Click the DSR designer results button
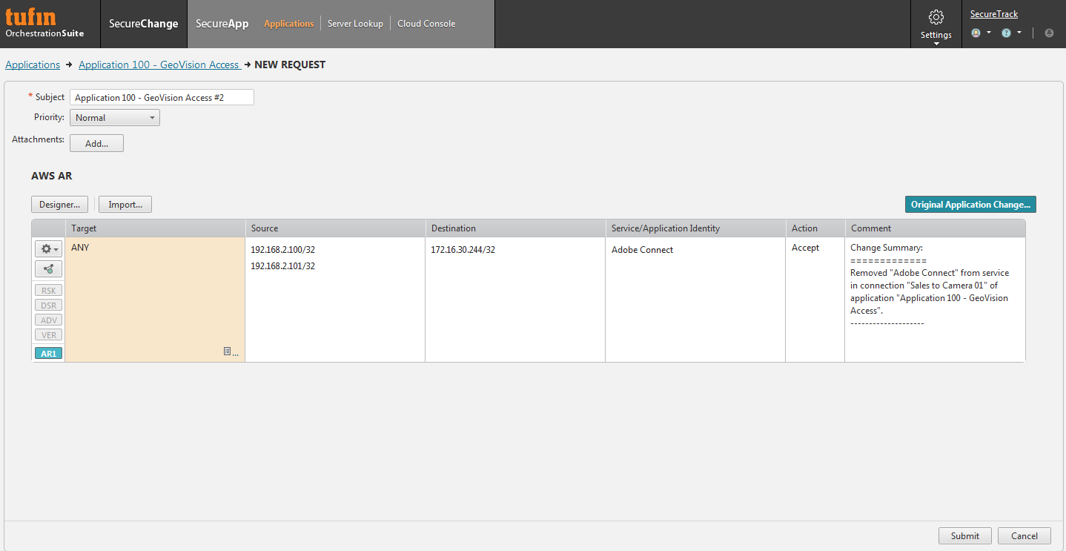Screen dimensions: 1066x551 (x=48, y=306)
